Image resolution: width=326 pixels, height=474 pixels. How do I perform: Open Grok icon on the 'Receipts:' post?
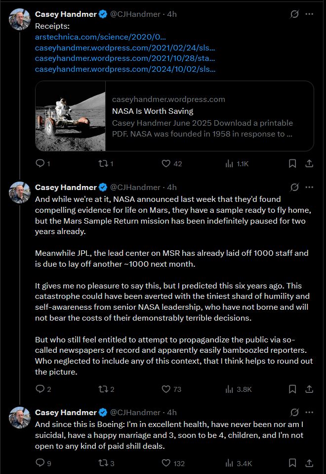coord(294,14)
